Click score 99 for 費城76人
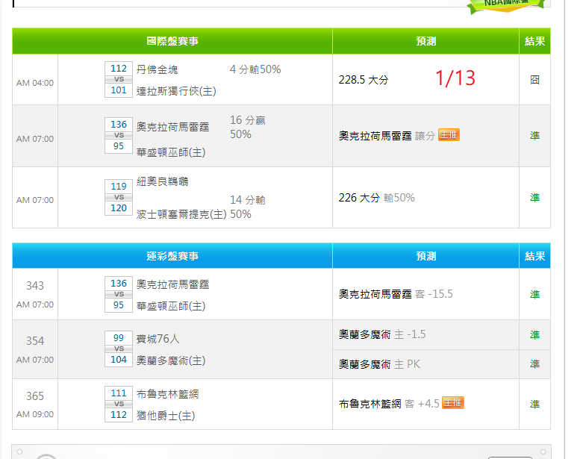Image resolution: width=583 pixels, height=459 pixels. point(119,338)
